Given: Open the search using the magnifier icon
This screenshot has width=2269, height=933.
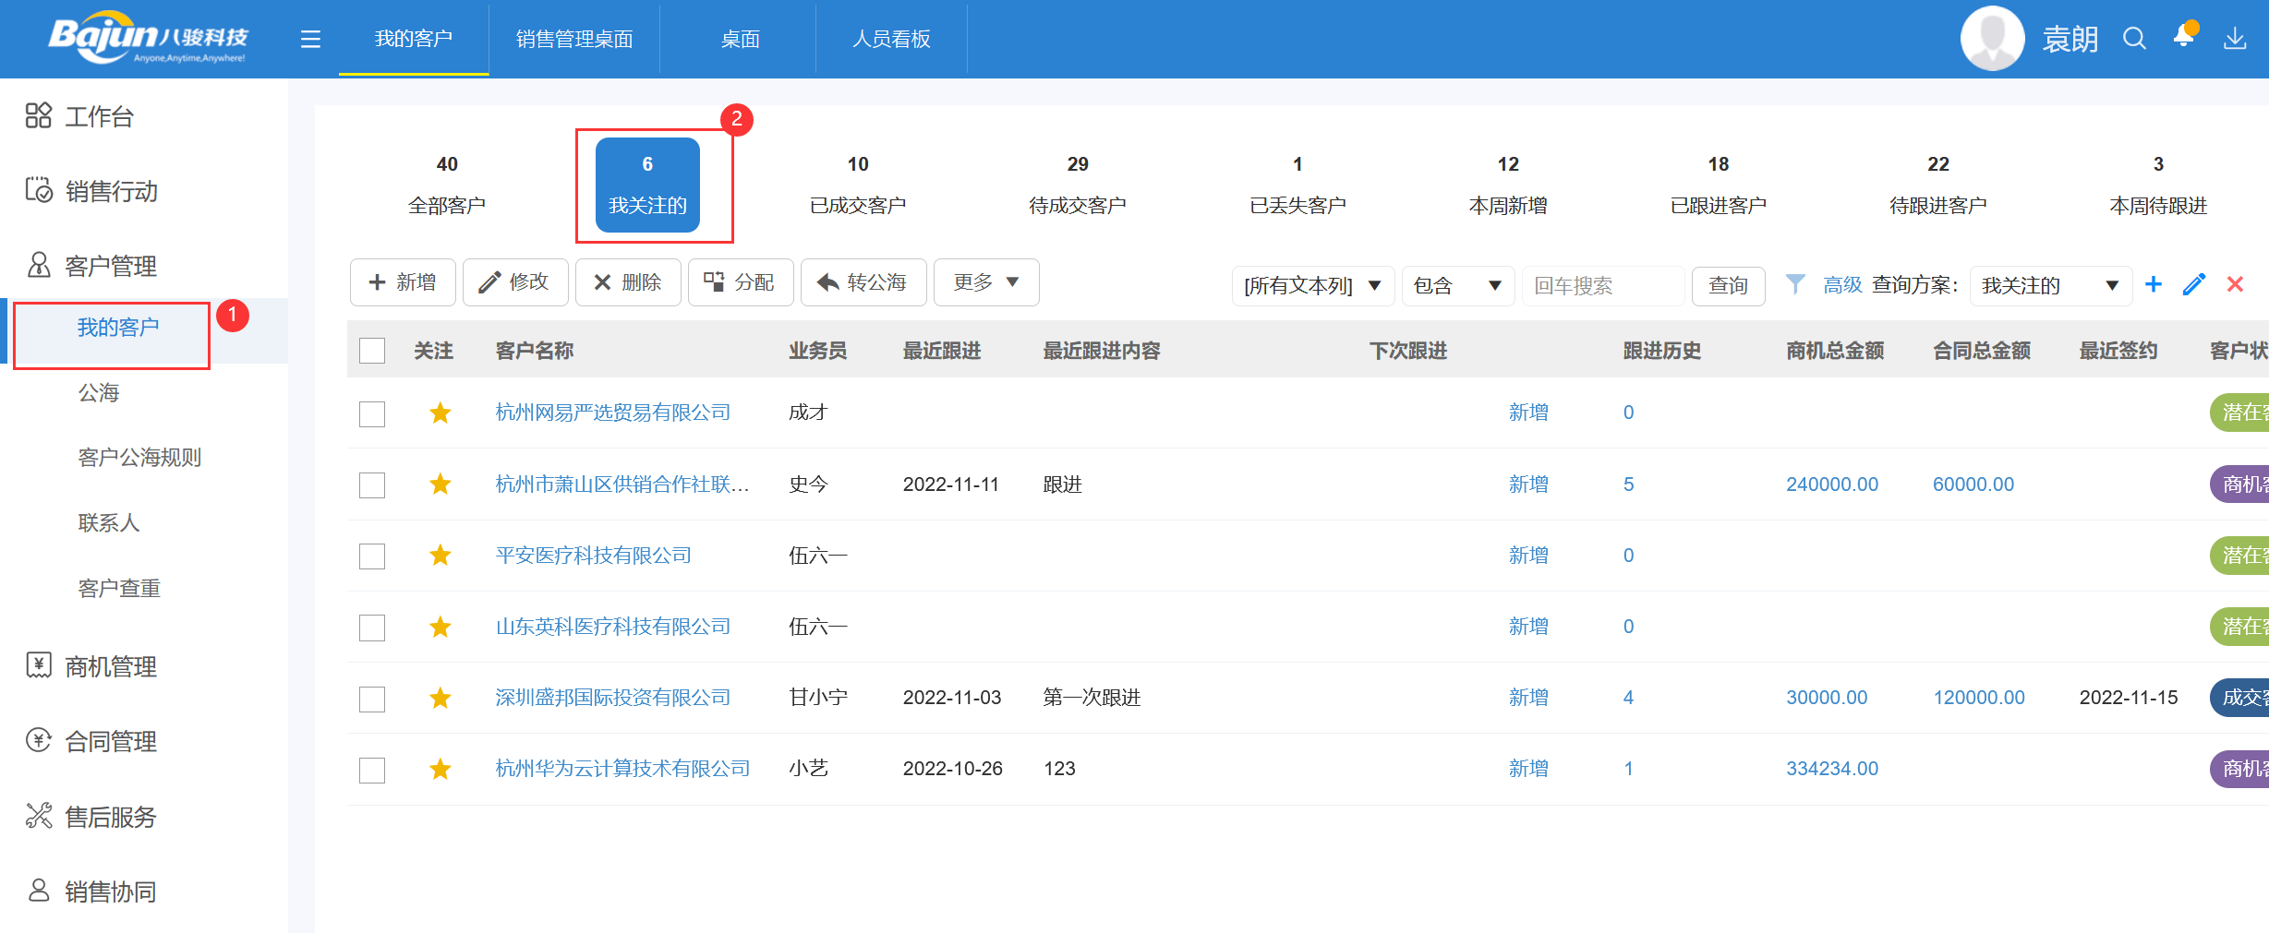Looking at the screenshot, I should [2134, 39].
